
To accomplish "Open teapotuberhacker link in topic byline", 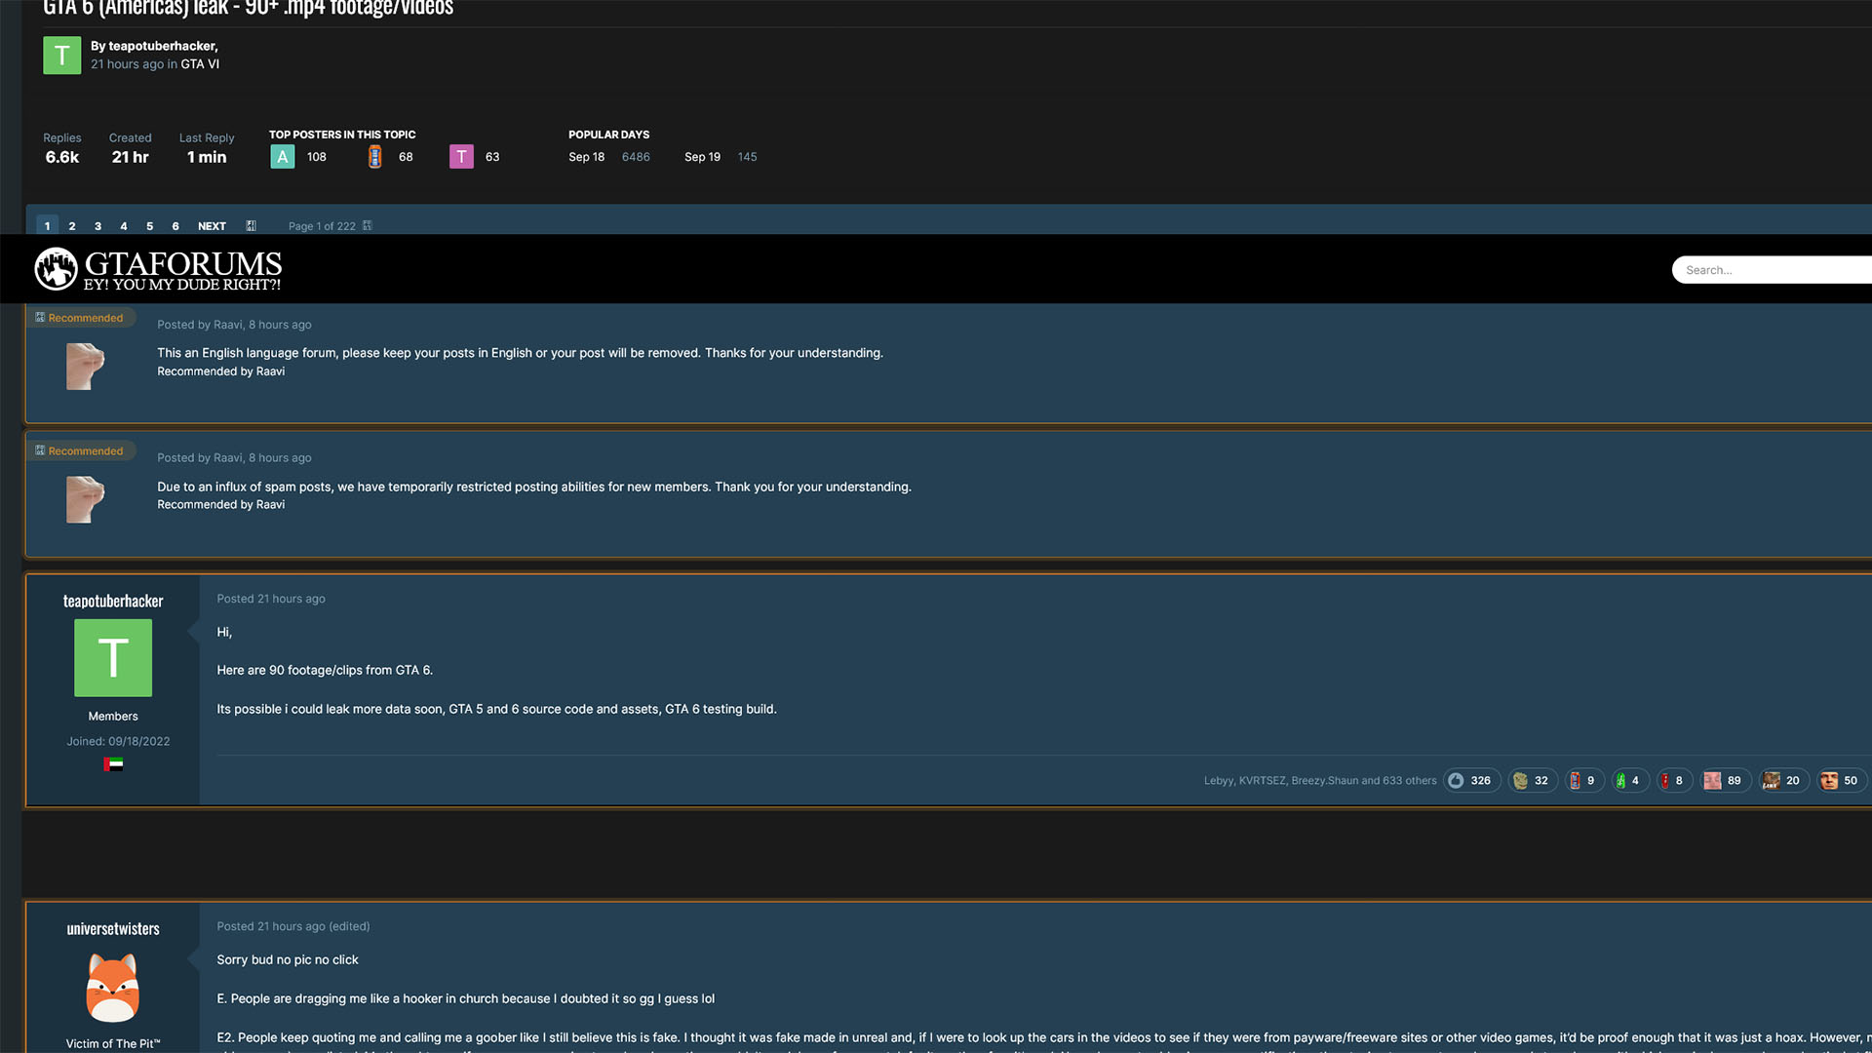I will [x=162, y=46].
